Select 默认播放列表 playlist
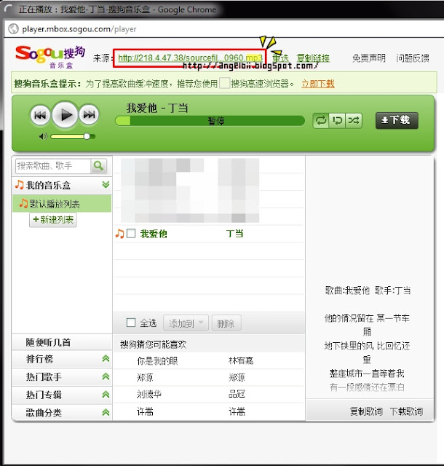 [62, 204]
